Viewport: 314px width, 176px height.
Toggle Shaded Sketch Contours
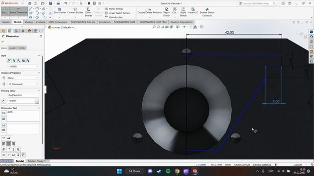pyautogui.click(x=207, y=12)
